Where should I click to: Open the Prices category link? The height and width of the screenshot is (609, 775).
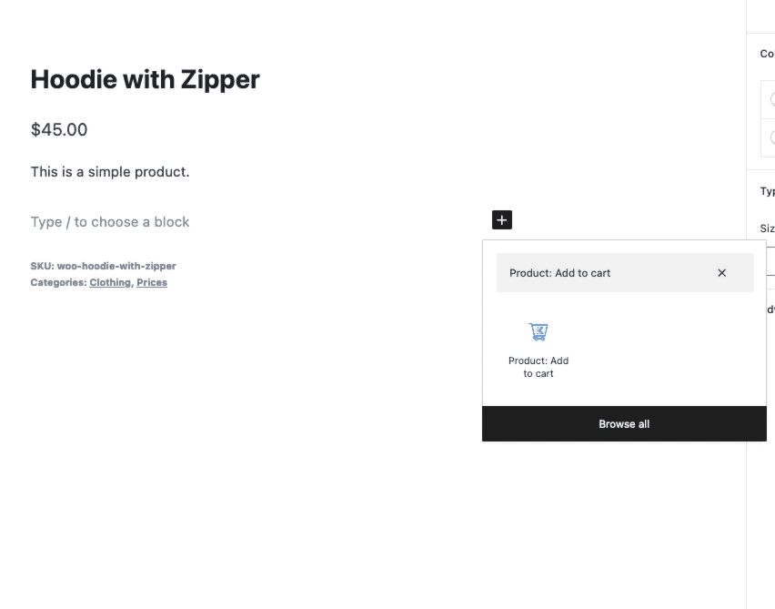click(x=152, y=282)
